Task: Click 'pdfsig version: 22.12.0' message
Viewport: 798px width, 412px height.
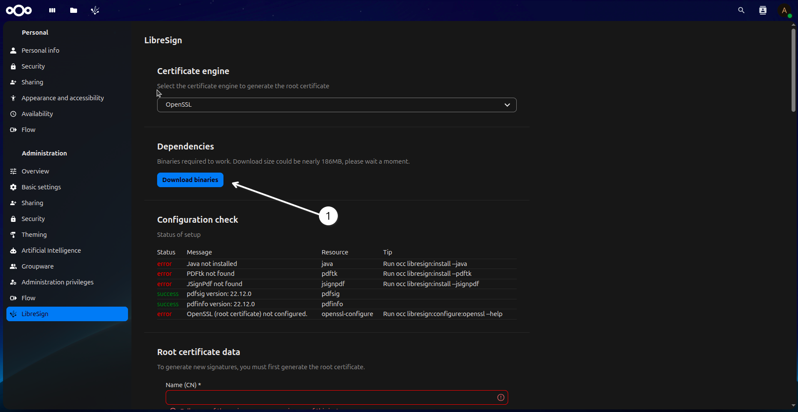Action: (219, 294)
